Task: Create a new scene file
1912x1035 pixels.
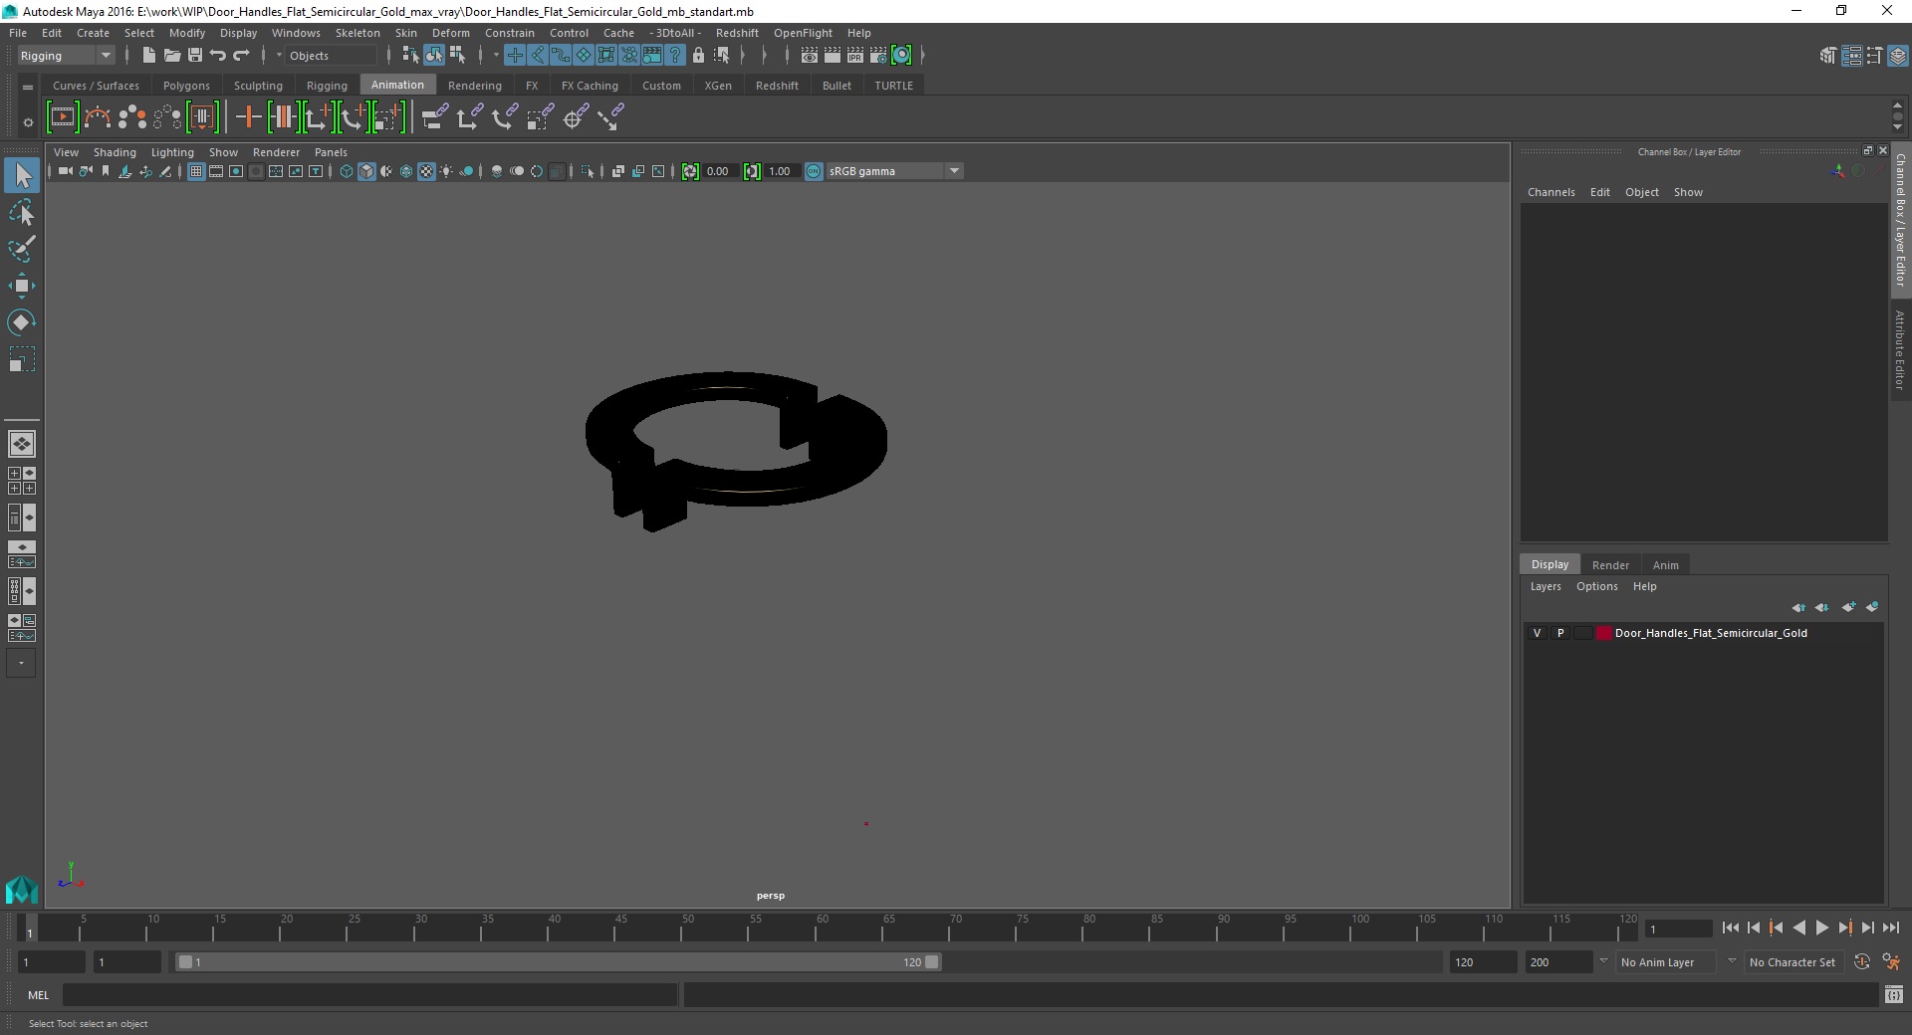Action: tap(148, 56)
